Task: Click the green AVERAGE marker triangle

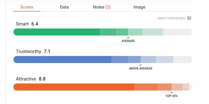Action: 128,37
